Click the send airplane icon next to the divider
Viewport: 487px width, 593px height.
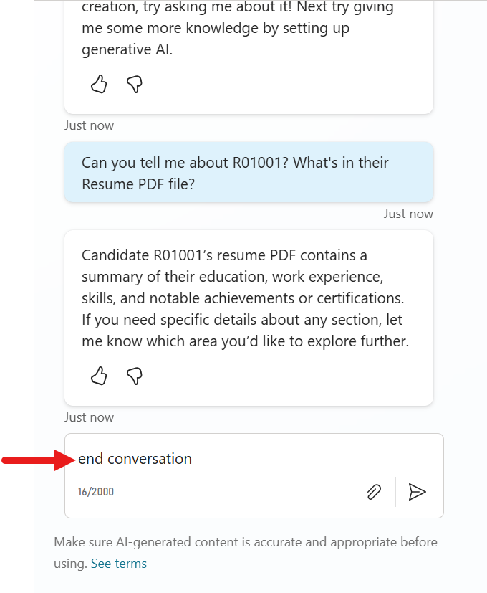tap(418, 492)
